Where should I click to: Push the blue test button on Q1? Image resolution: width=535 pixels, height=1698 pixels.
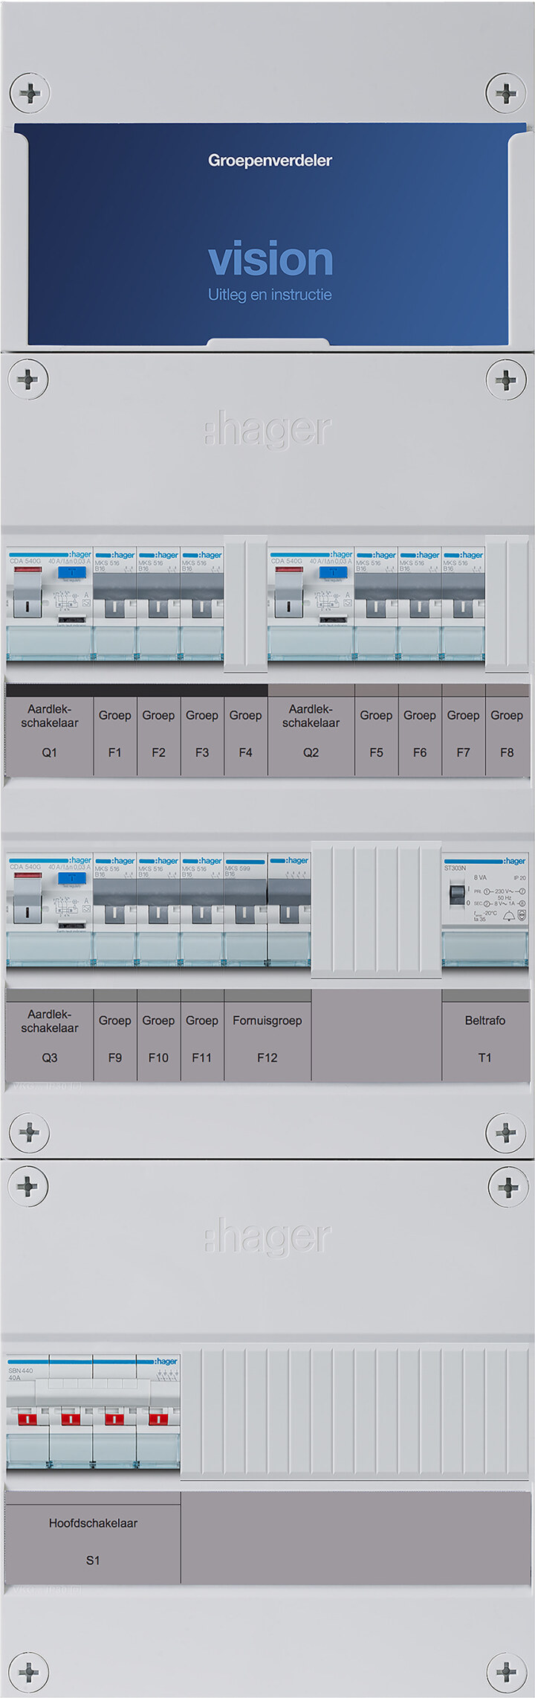(x=71, y=573)
